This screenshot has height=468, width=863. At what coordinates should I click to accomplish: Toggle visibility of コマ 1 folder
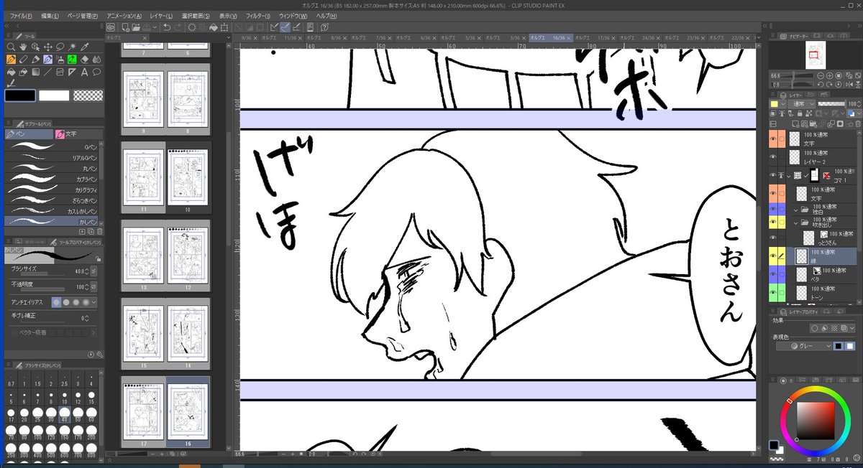[x=773, y=175]
